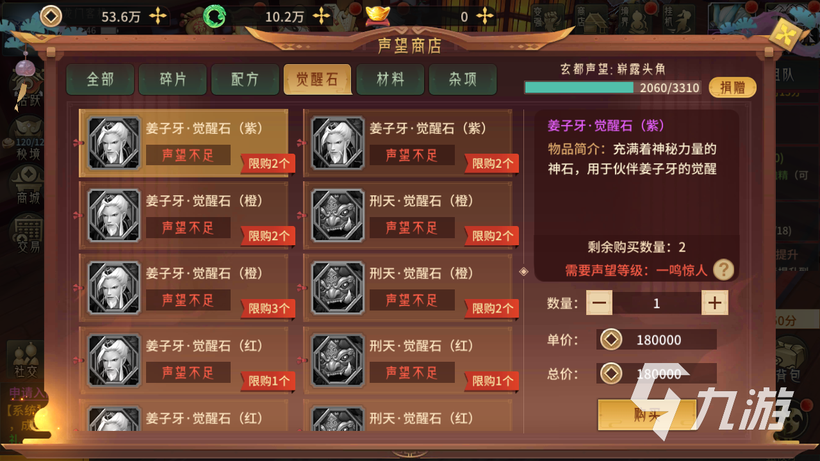Open the 杂项 tab
This screenshot has height=461, width=820.
(x=463, y=79)
